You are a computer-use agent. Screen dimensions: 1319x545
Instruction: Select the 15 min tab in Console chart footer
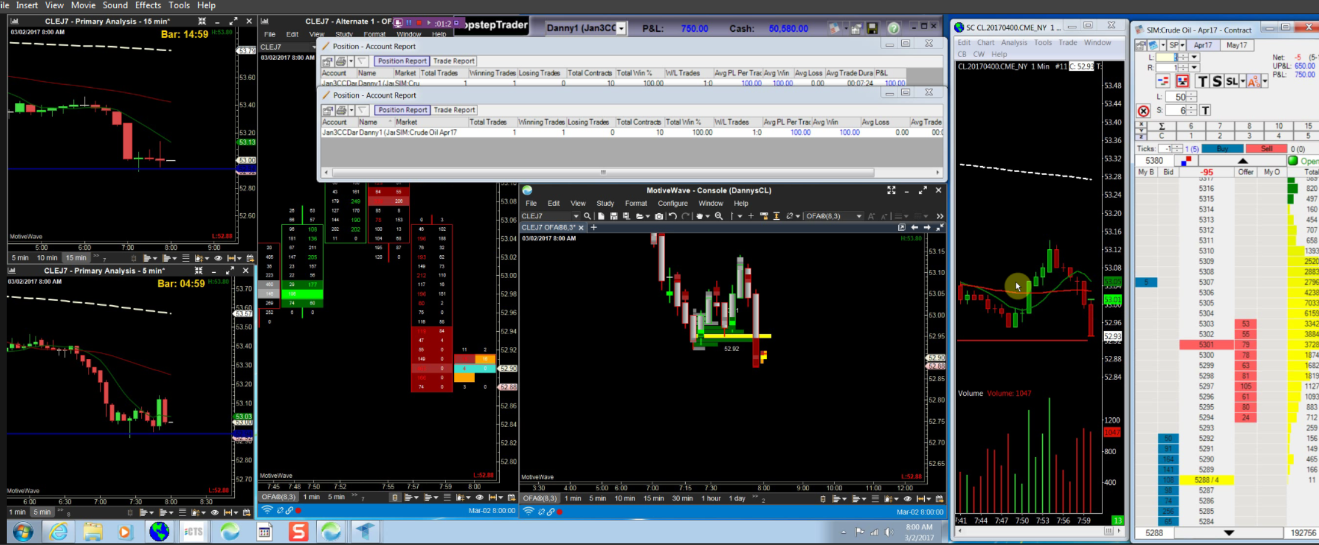tap(653, 498)
